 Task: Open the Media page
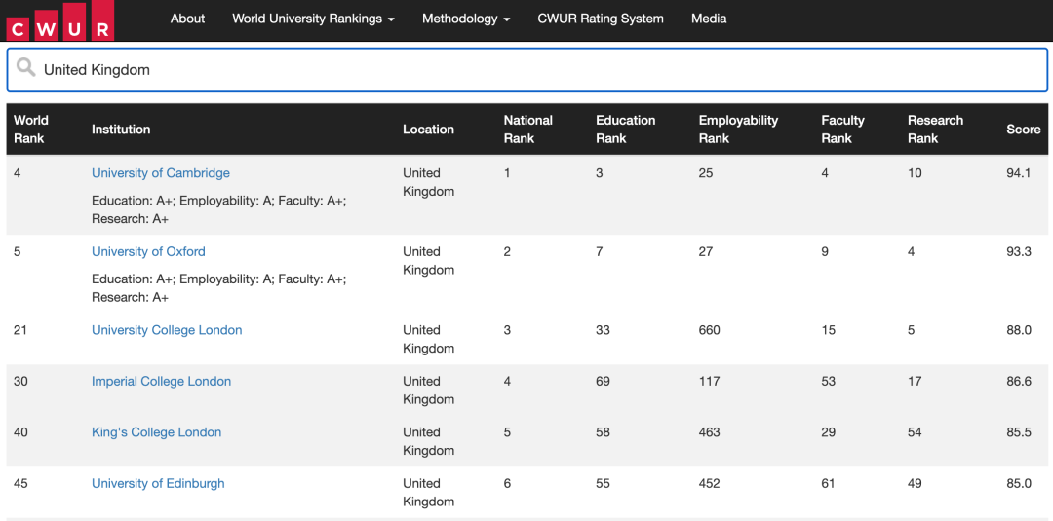709,19
